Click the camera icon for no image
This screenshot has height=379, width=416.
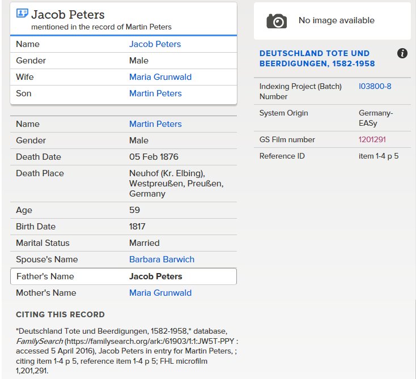coord(277,21)
